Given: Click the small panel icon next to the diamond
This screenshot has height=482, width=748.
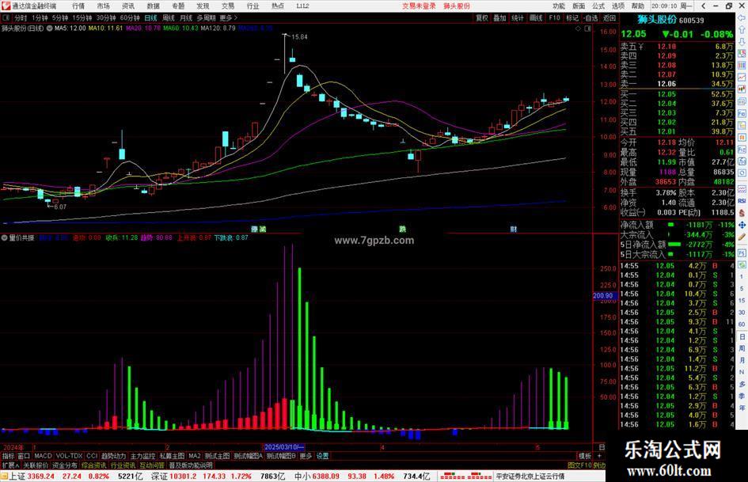Looking at the screenshot, I should tap(587, 28).
